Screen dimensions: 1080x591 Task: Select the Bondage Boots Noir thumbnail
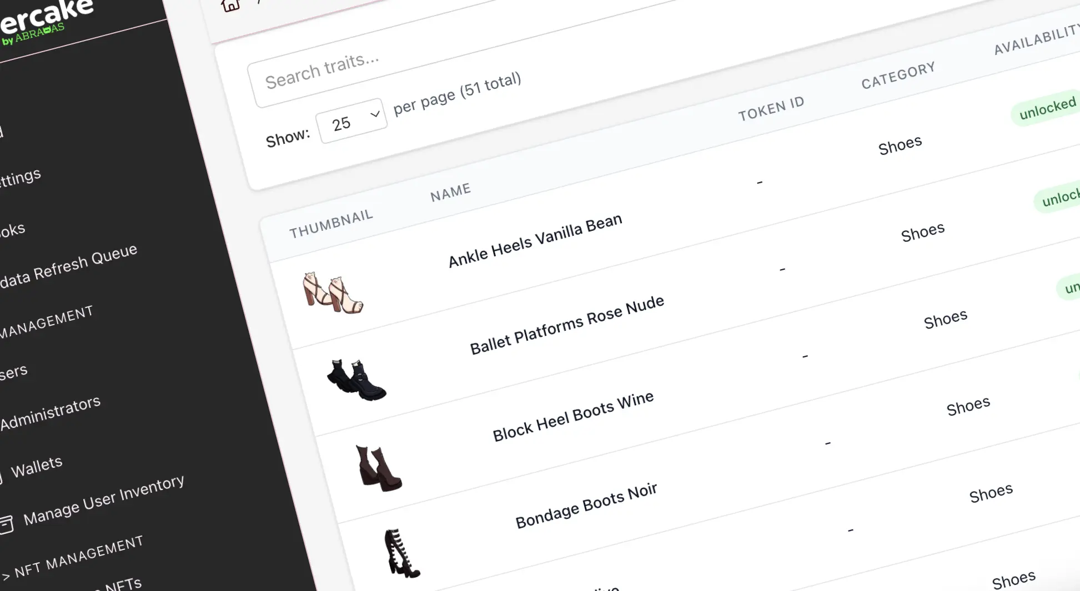coord(401,554)
